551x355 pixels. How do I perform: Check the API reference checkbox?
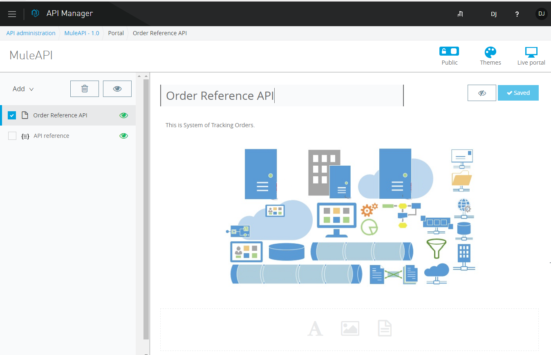(12, 135)
